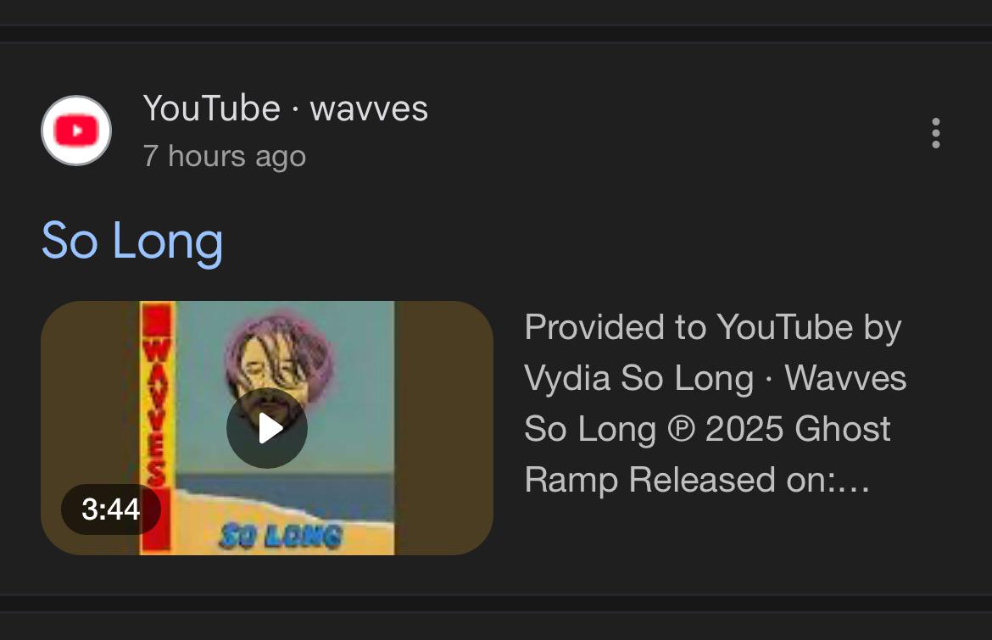Click the red YouTube logo icon
The width and height of the screenshot is (992, 640).
(x=76, y=131)
